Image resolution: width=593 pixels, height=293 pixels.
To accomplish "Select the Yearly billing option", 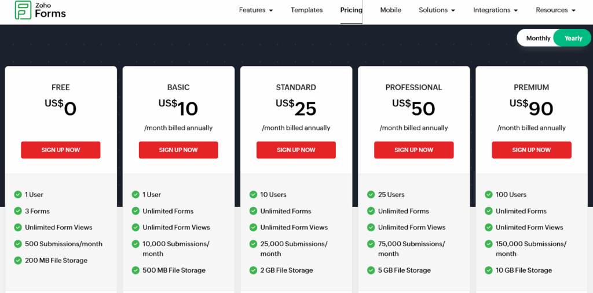I will (573, 38).
